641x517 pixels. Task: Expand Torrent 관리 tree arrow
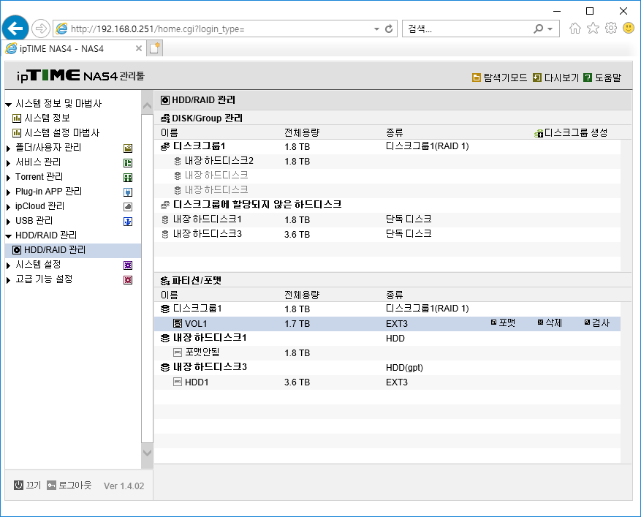[x=8, y=178]
